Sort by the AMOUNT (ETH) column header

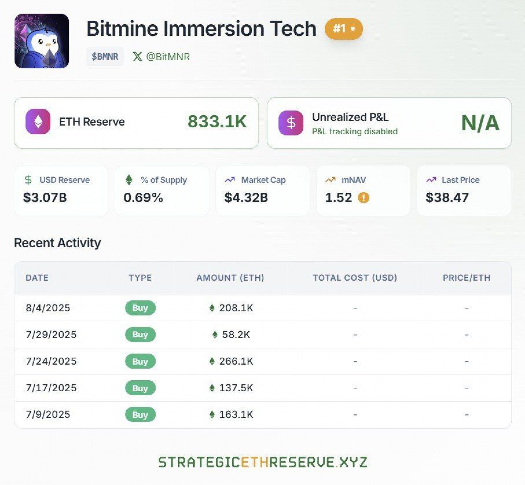click(230, 278)
